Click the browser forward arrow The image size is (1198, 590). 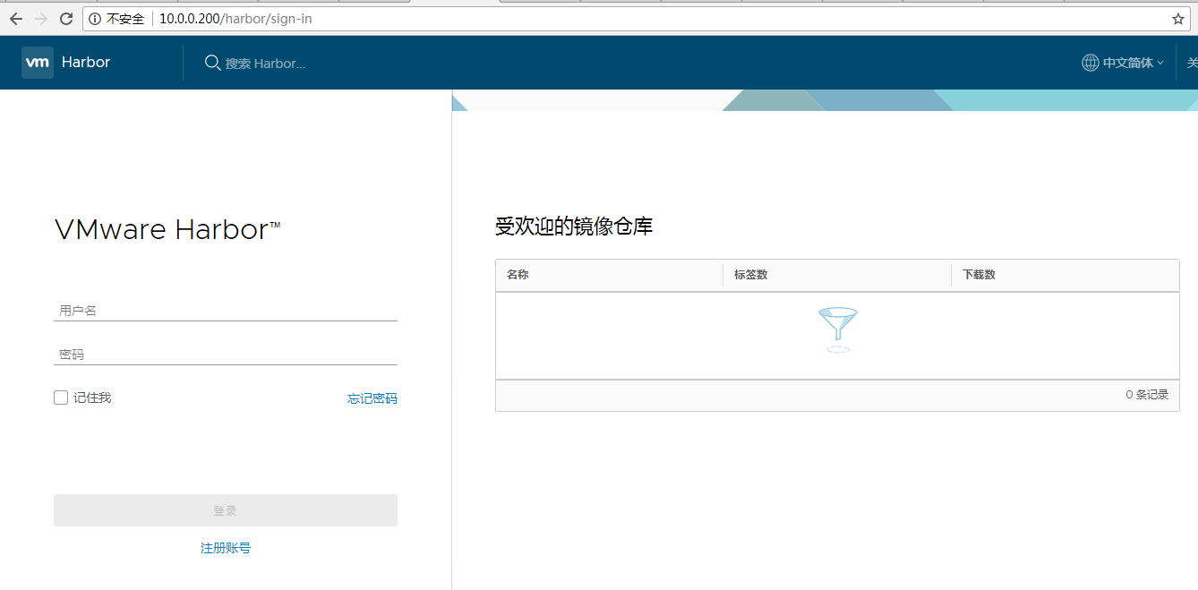(40, 19)
